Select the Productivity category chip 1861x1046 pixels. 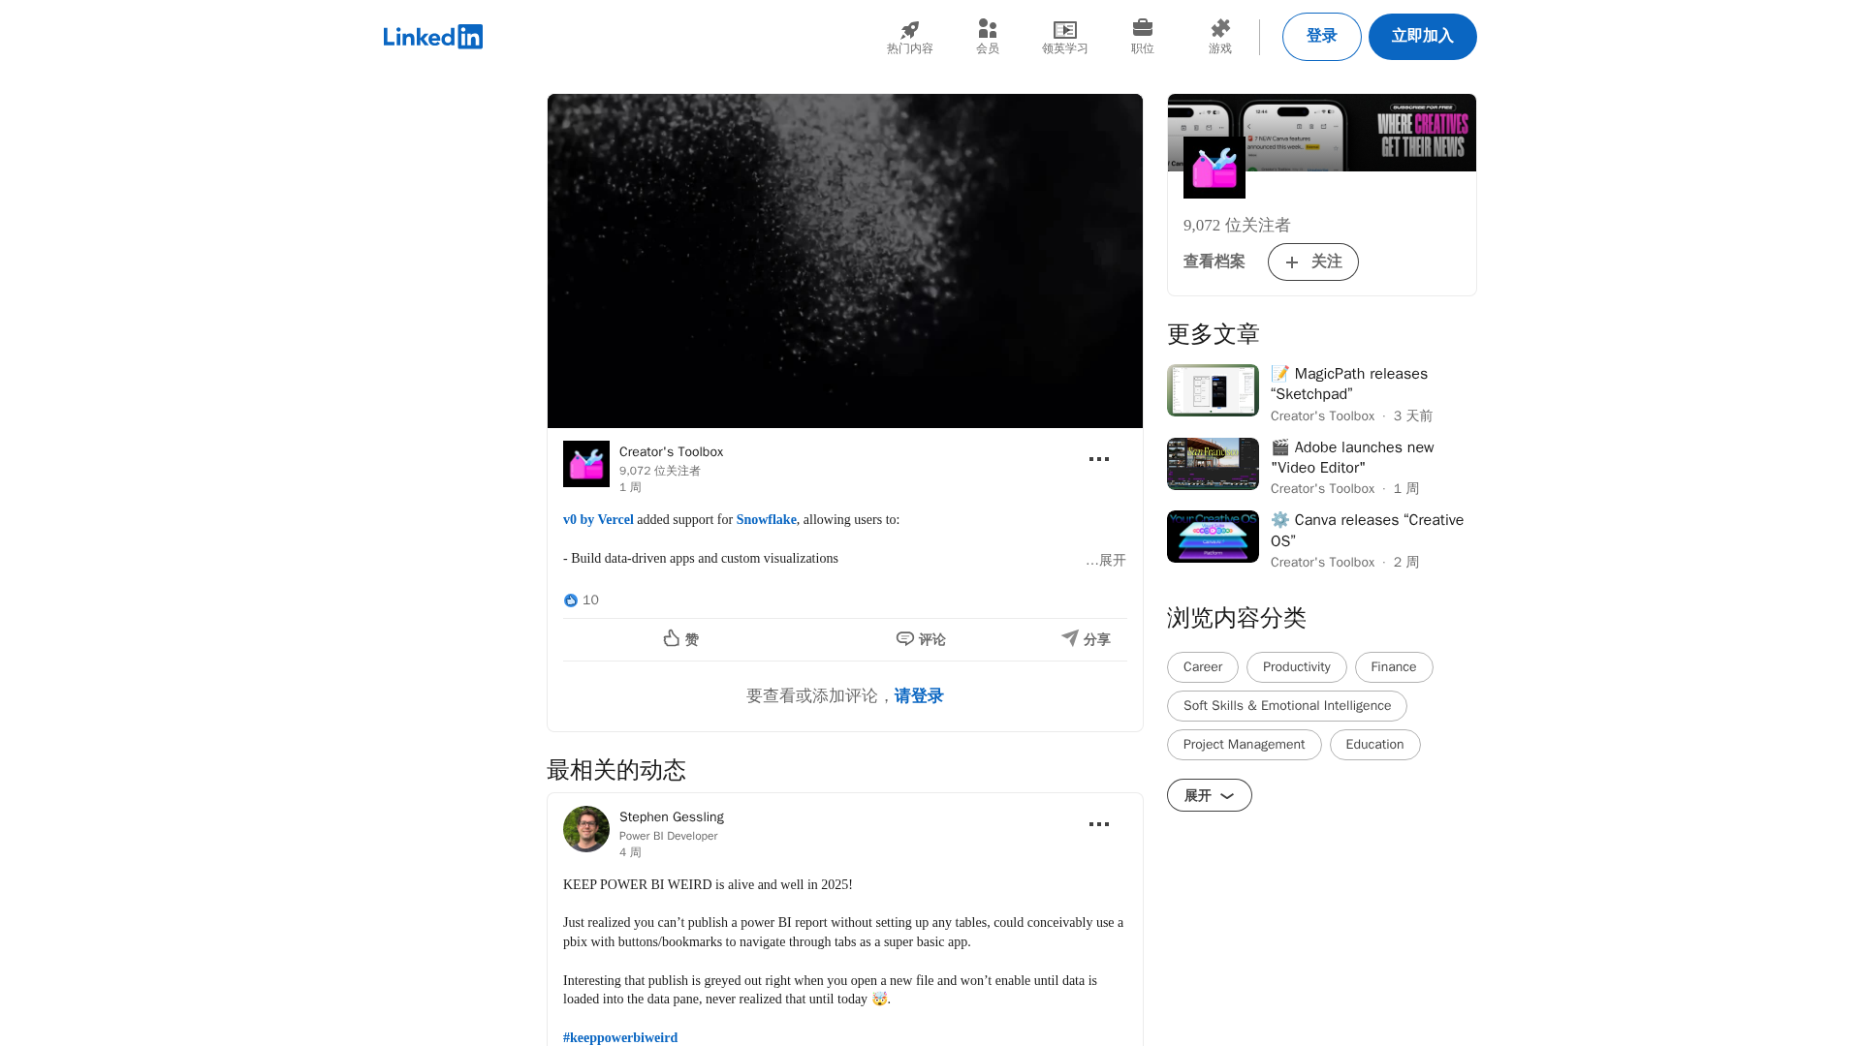pos(1296,667)
